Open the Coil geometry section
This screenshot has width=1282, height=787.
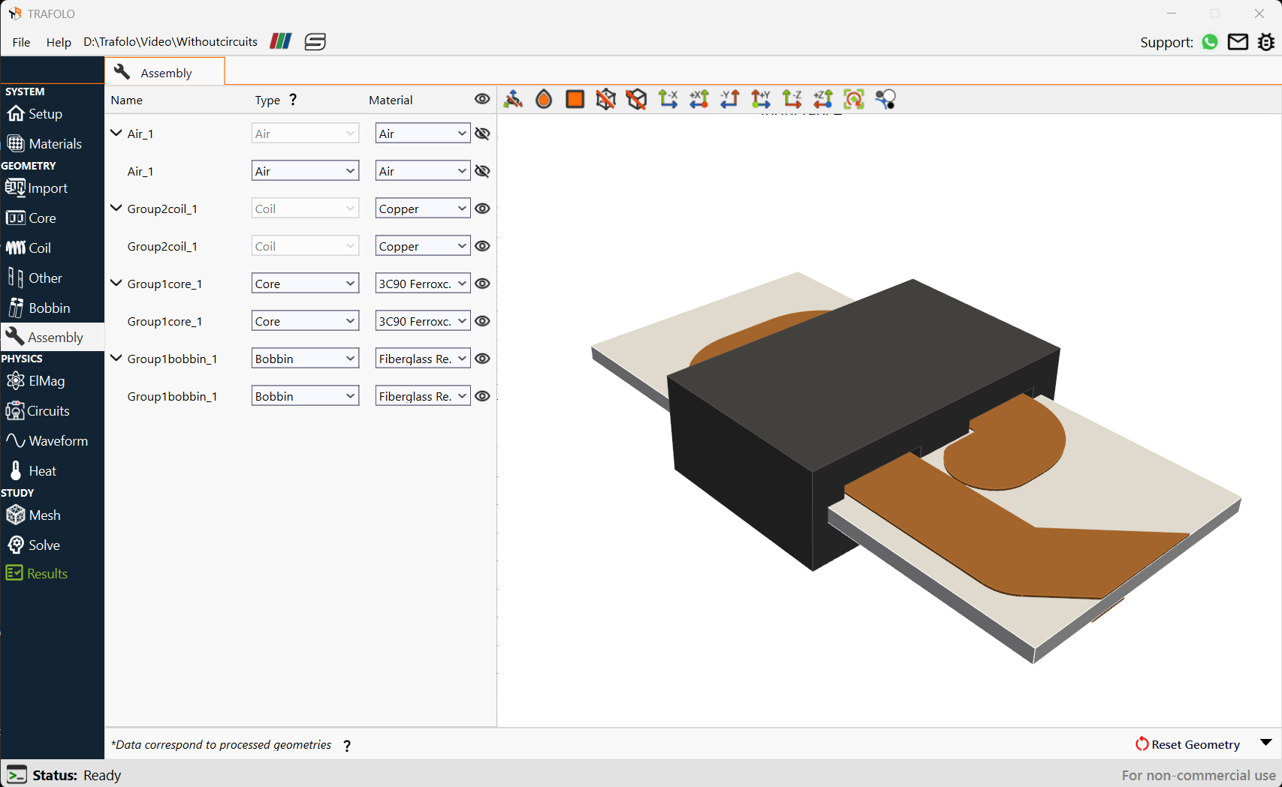click(52, 248)
